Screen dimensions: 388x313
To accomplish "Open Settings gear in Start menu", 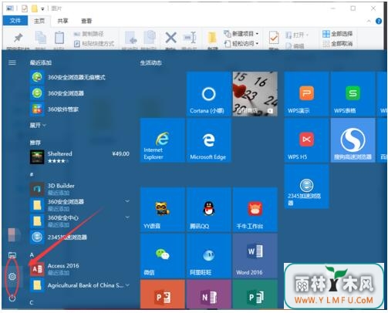I will [12, 277].
